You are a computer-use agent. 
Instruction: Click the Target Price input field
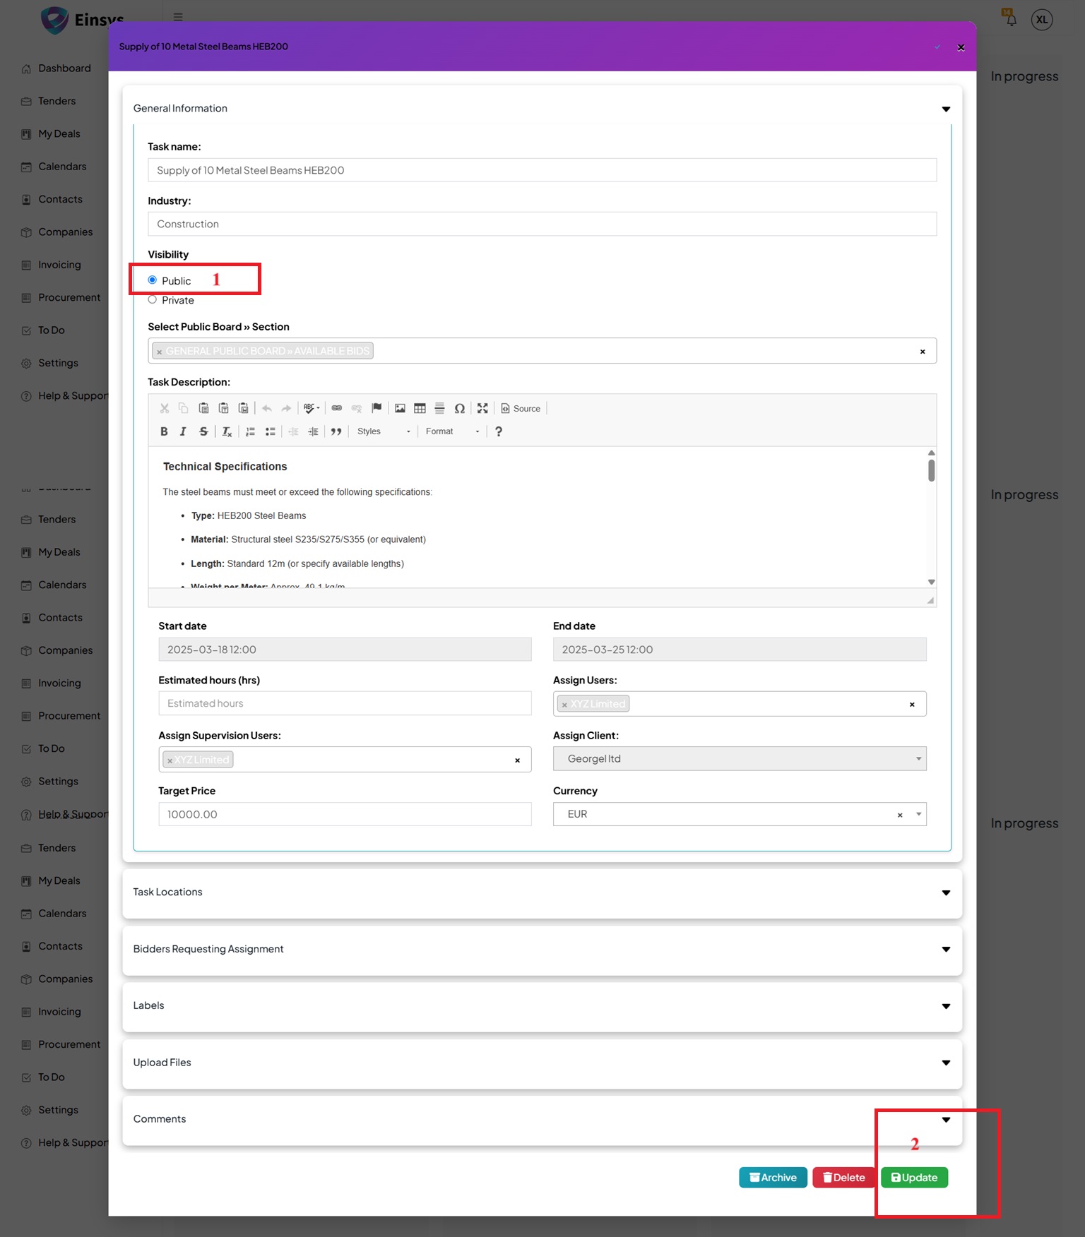click(x=345, y=814)
